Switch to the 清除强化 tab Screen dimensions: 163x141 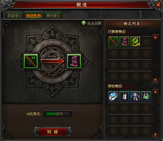click(x=53, y=16)
